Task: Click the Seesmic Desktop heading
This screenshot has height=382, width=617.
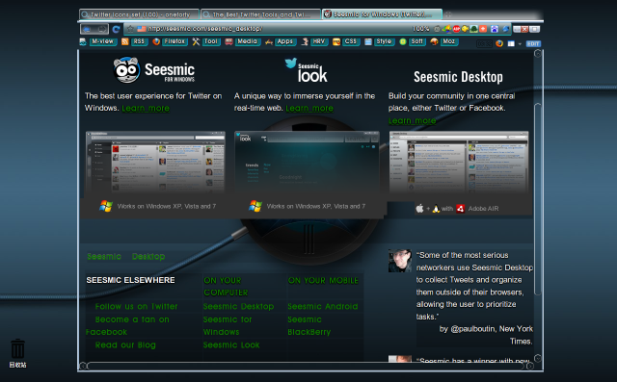Action: coord(458,77)
